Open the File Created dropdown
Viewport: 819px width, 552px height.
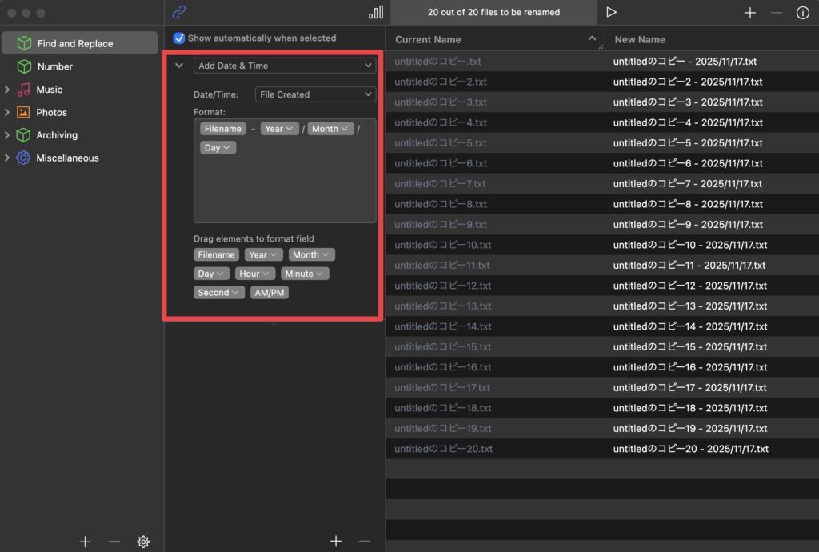[x=314, y=94]
